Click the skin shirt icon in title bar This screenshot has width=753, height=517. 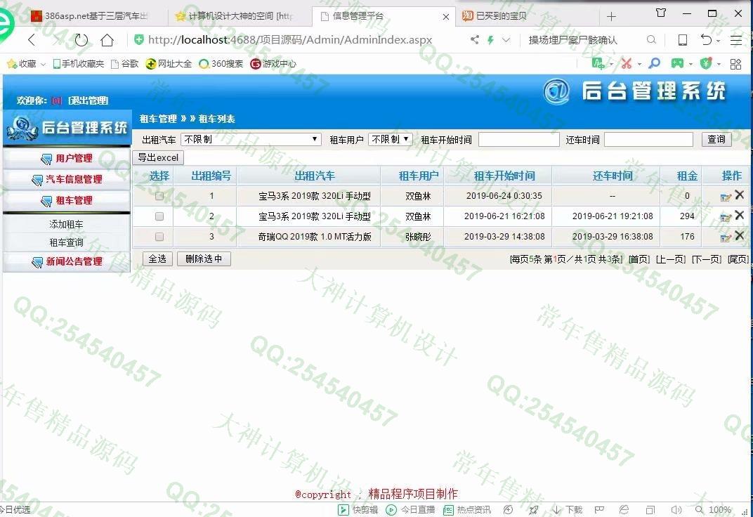tap(661, 13)
